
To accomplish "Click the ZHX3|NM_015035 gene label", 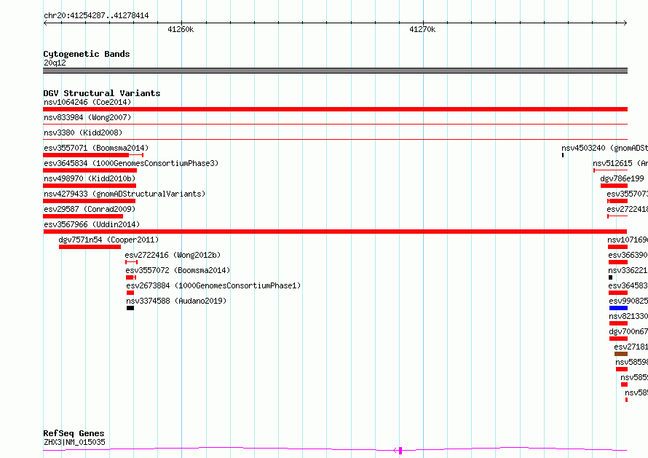I will [74, 442].
